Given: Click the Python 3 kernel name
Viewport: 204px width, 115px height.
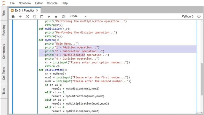Looking at the screenshot, I should (x=187, y=16).
